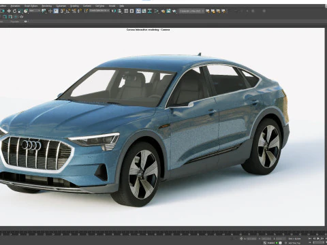
Task: Click the Use Pivot Point Center icon
Action: coord(44,11)
